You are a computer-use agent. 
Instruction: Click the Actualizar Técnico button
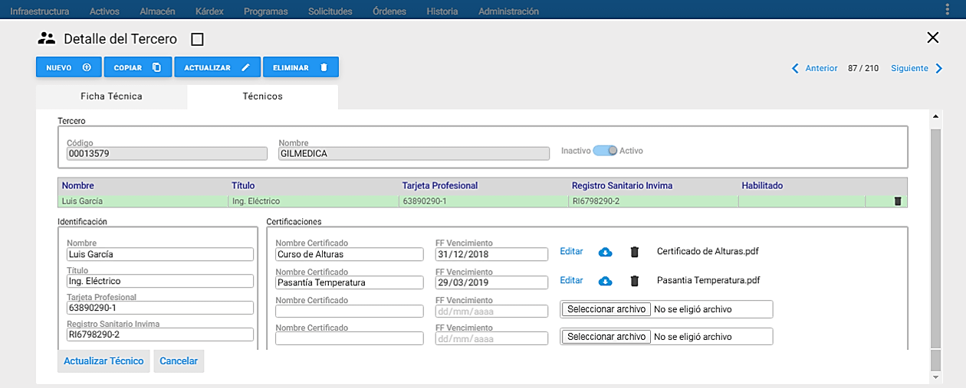coord(103,361)
